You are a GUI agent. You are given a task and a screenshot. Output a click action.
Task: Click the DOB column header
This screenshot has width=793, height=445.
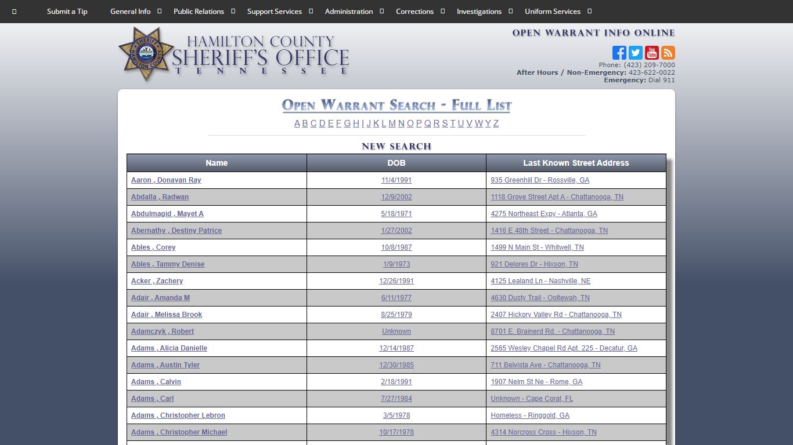coord(396,163)
